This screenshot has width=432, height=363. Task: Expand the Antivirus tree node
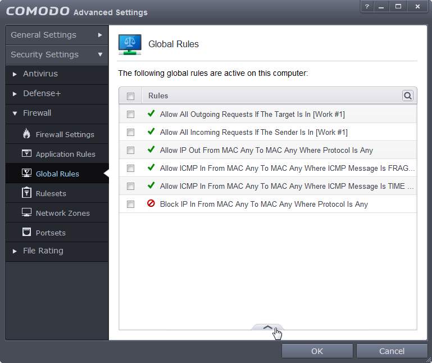click(40, 74)
